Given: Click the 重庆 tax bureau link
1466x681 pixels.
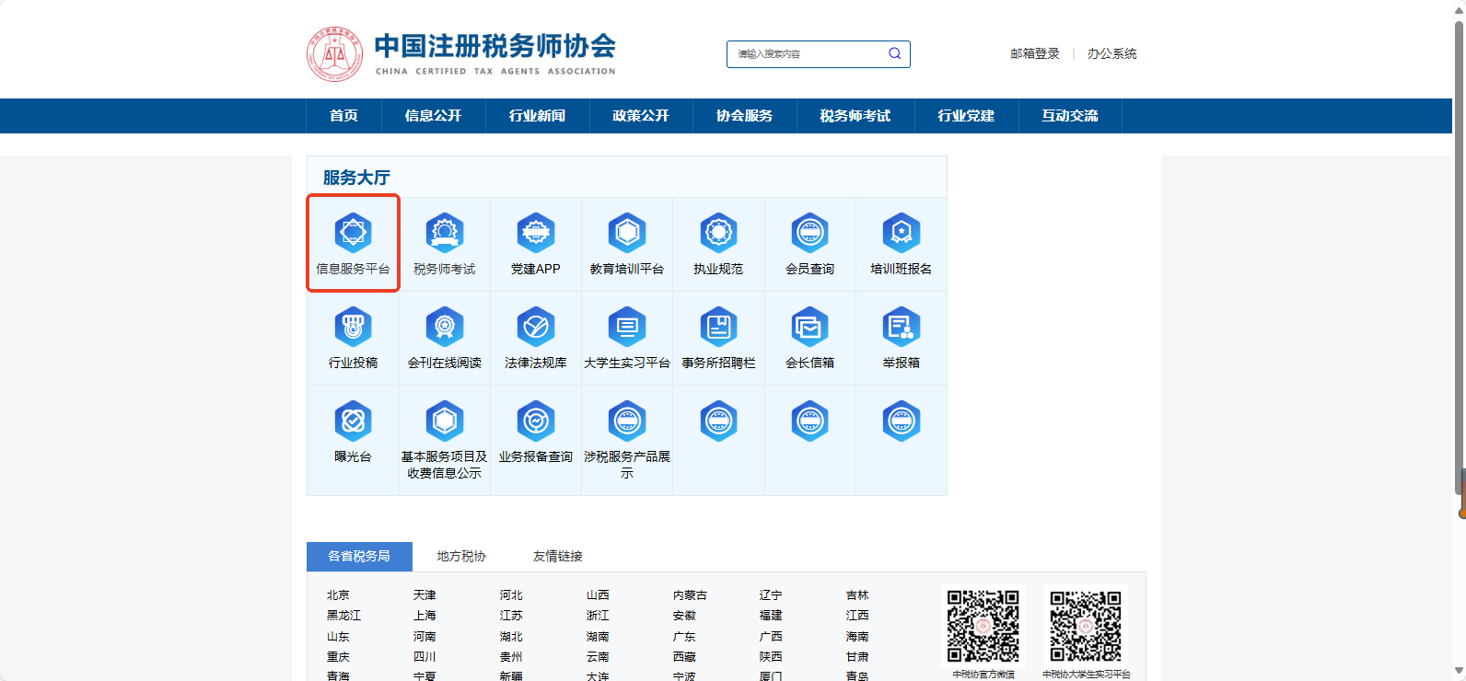Looking at the screenshot, I should point(338,657).
